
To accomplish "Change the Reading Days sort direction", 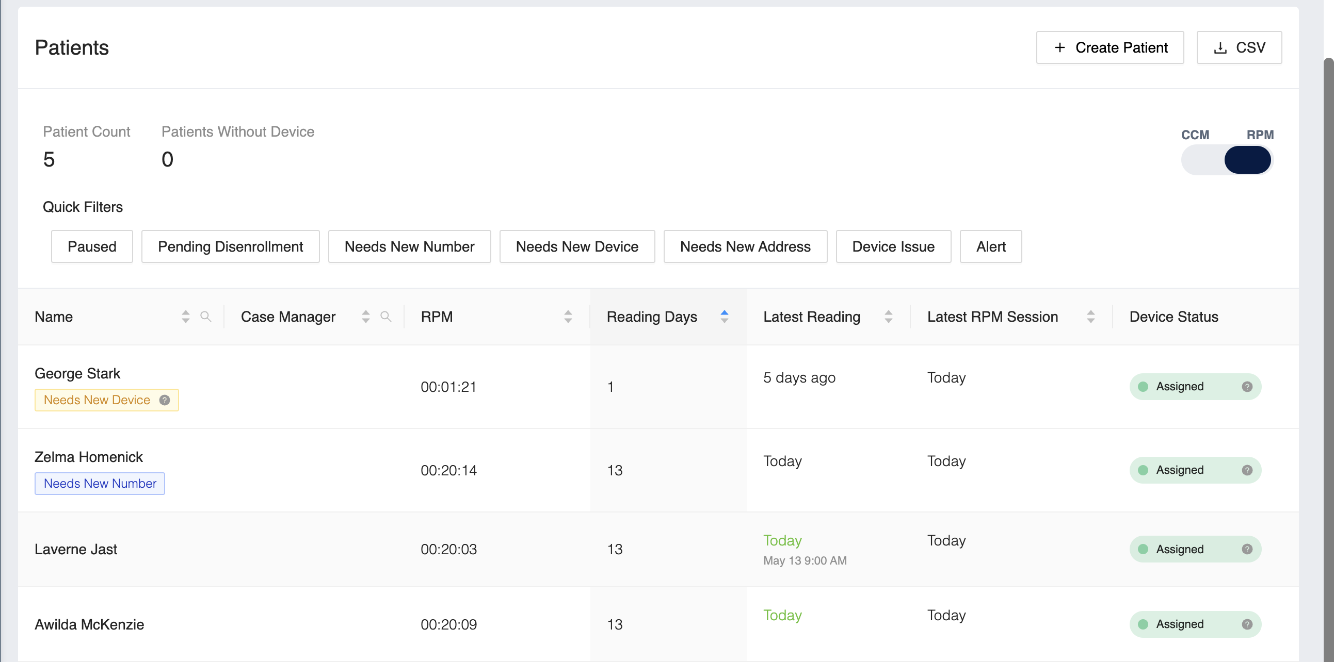I will tap(724, 317).
